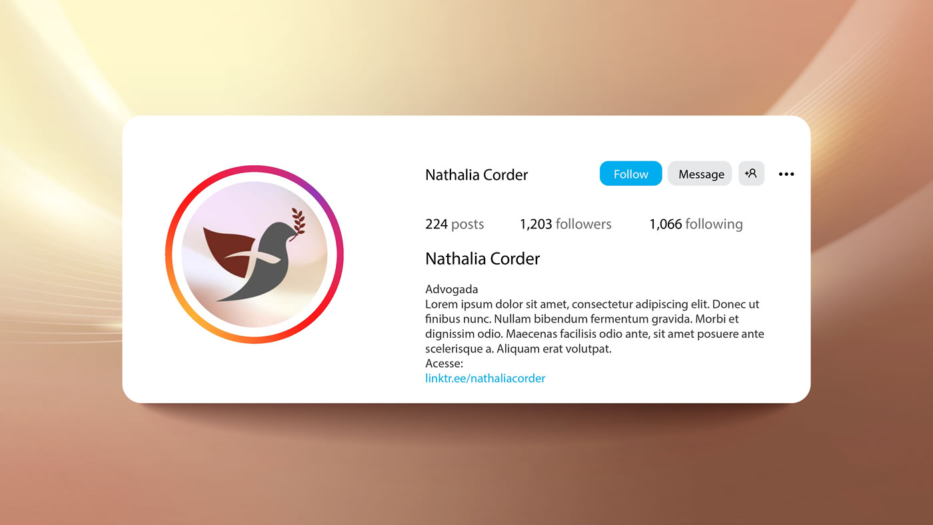
Task: View the story by clicking the gradient ring
Action: [x=255, y=171]
